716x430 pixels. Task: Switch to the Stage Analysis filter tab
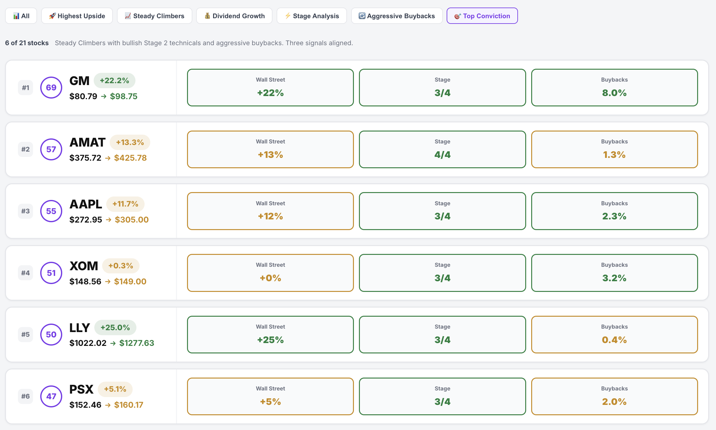pos(311,16)
